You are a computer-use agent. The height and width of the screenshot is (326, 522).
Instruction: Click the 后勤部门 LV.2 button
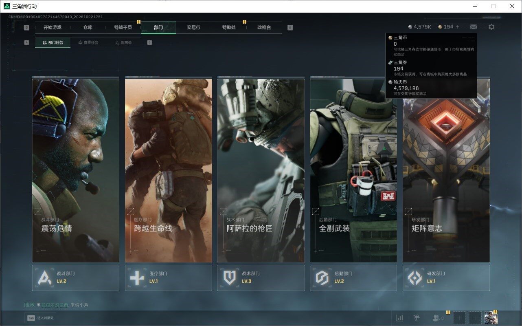(x=353, y=278)
